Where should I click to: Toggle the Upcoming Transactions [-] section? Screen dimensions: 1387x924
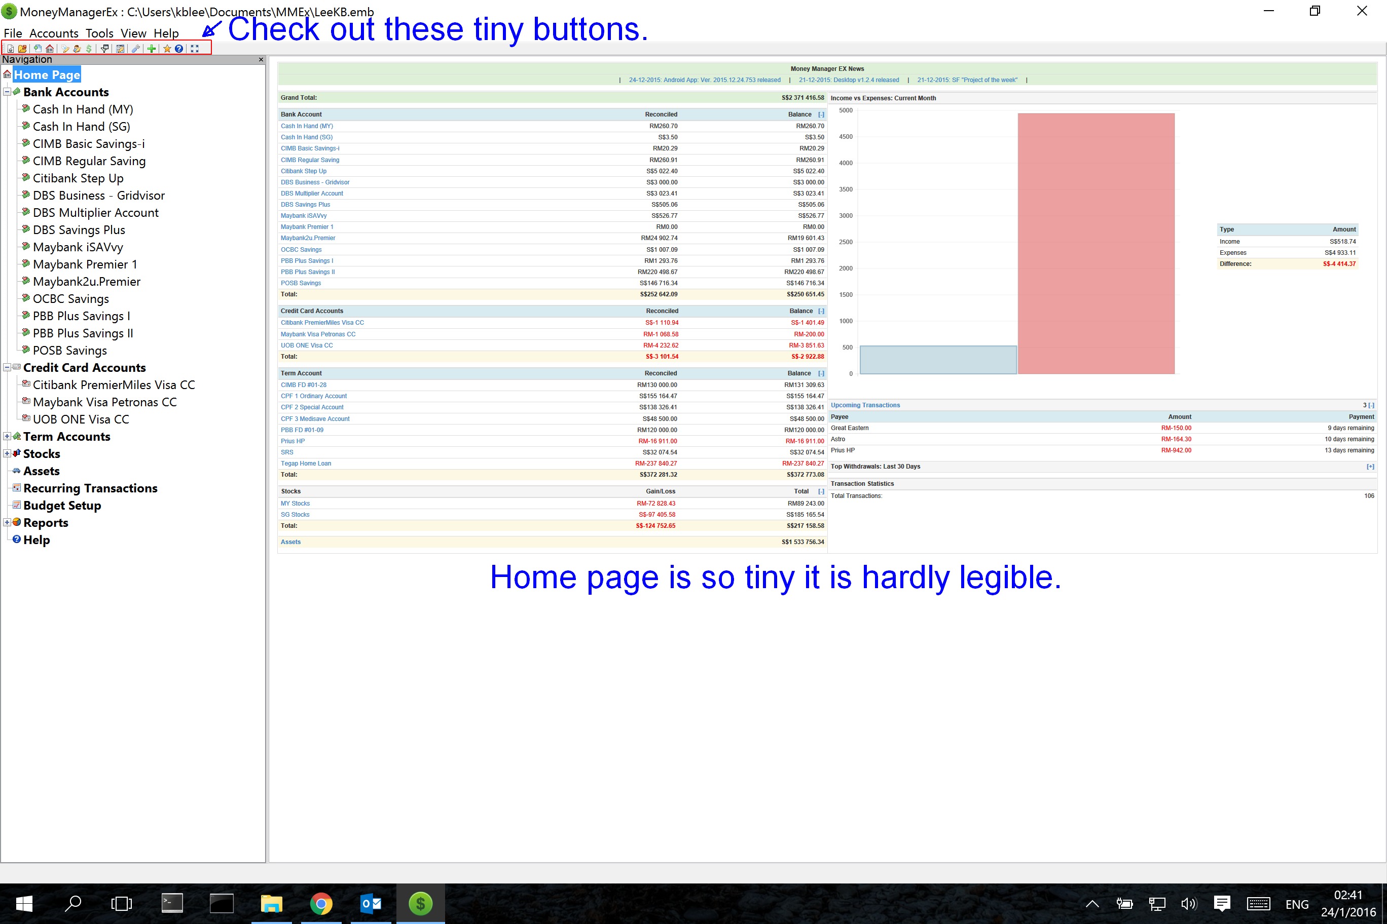[1371, 405]
